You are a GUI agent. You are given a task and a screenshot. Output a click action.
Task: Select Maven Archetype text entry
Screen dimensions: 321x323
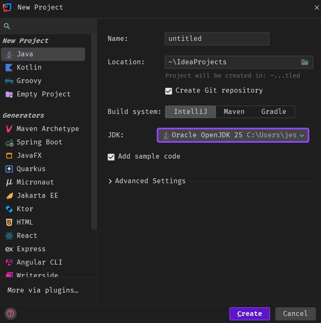(x=48, y=129)
